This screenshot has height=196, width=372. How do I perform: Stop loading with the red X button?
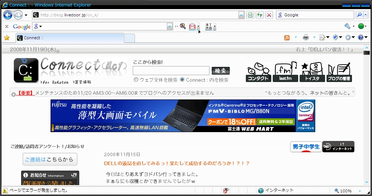point(269,15)
